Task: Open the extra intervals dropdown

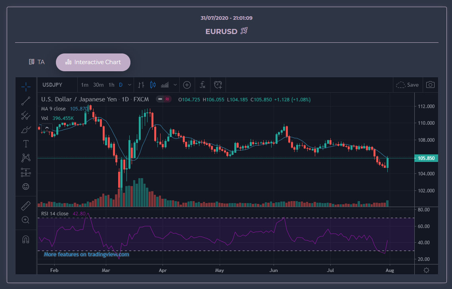Action: pos(129,85)
